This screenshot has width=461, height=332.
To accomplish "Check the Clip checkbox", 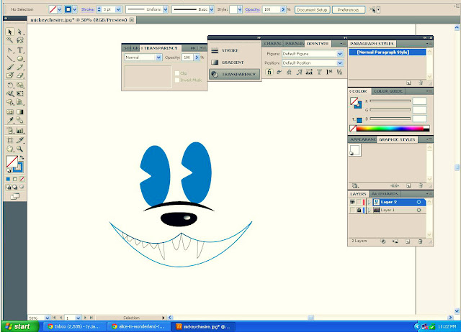I will (x=177, y=73).
